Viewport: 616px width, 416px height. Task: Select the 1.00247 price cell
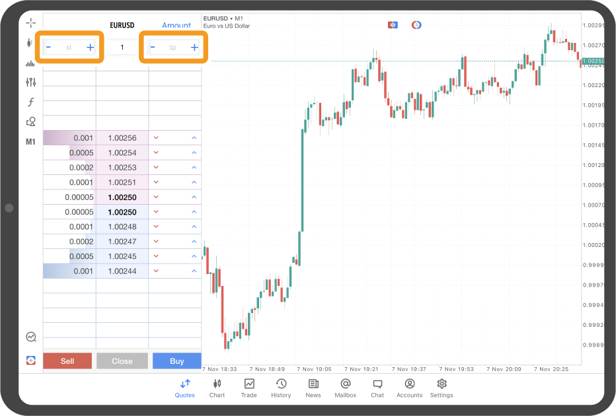[x=122, y=242]
